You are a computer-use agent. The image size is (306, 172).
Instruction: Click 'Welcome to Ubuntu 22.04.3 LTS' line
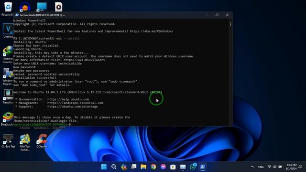[88, 92]
